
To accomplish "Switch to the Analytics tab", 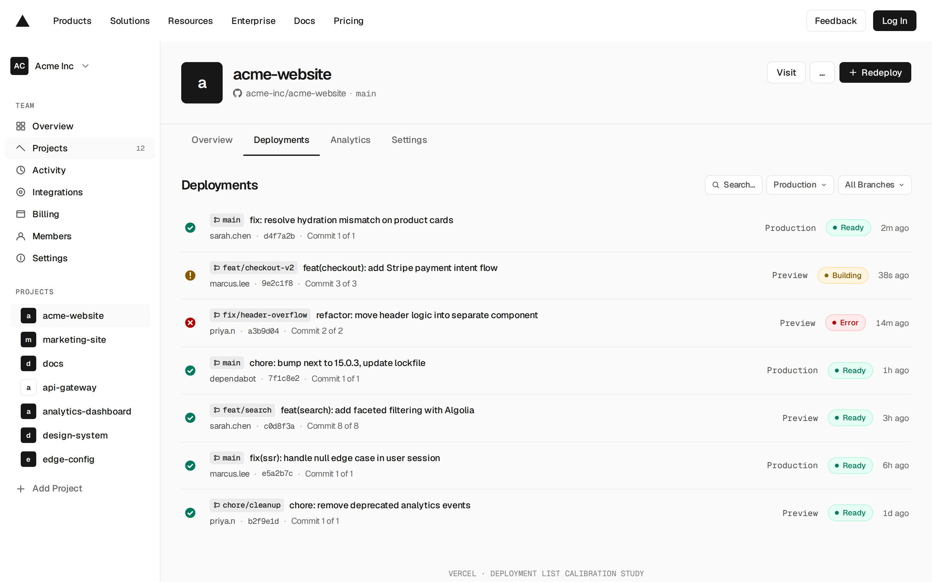I will 350,140.
